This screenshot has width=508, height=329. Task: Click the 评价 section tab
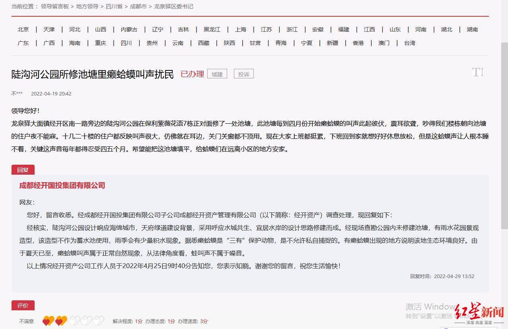click(x=23, y=306)
